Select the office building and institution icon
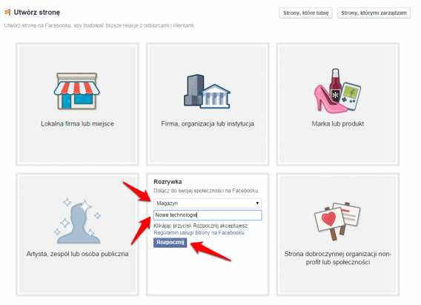The image size is (421, 305). coord(207,91)
